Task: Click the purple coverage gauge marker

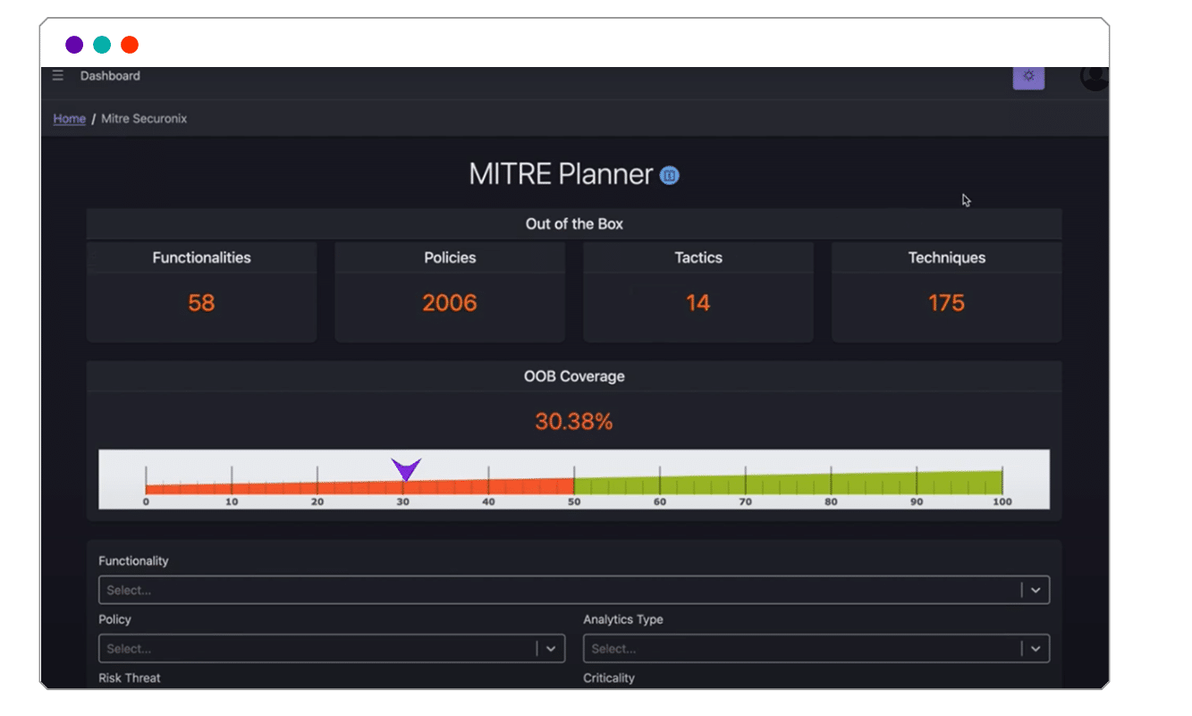Action: click(406, 469)
